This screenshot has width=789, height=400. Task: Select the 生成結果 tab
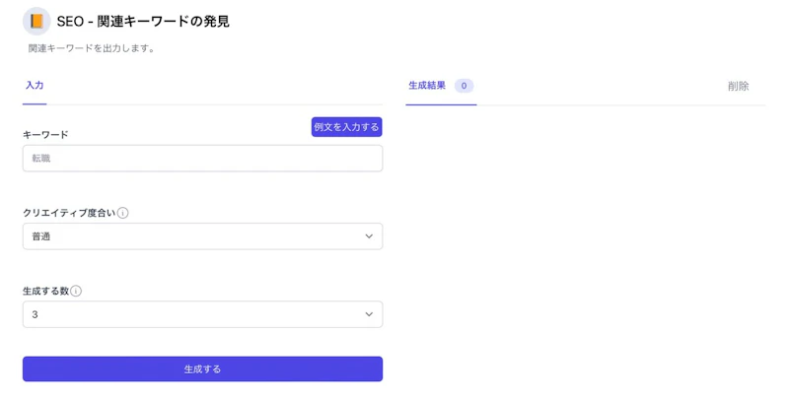click(427, 86)
